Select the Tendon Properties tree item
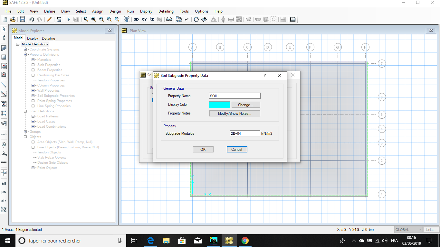The height and width of the screenshot is (247, 440). (x=51, y=80)
